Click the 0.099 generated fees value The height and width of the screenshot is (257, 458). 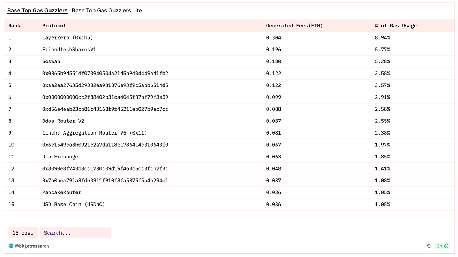(273, 97)
